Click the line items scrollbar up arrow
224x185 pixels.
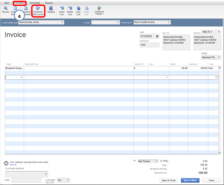[220, 68]
